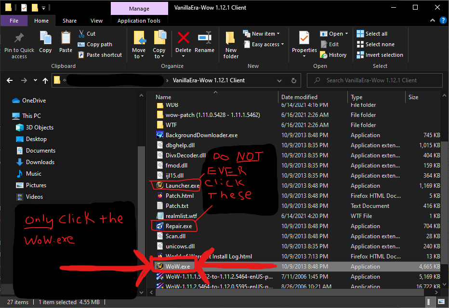
Task: Open file History icon
Action: click(324, 55)
